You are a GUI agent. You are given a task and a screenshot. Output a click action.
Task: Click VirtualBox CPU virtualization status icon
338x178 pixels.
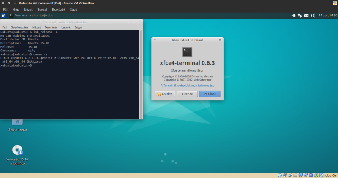311,175
